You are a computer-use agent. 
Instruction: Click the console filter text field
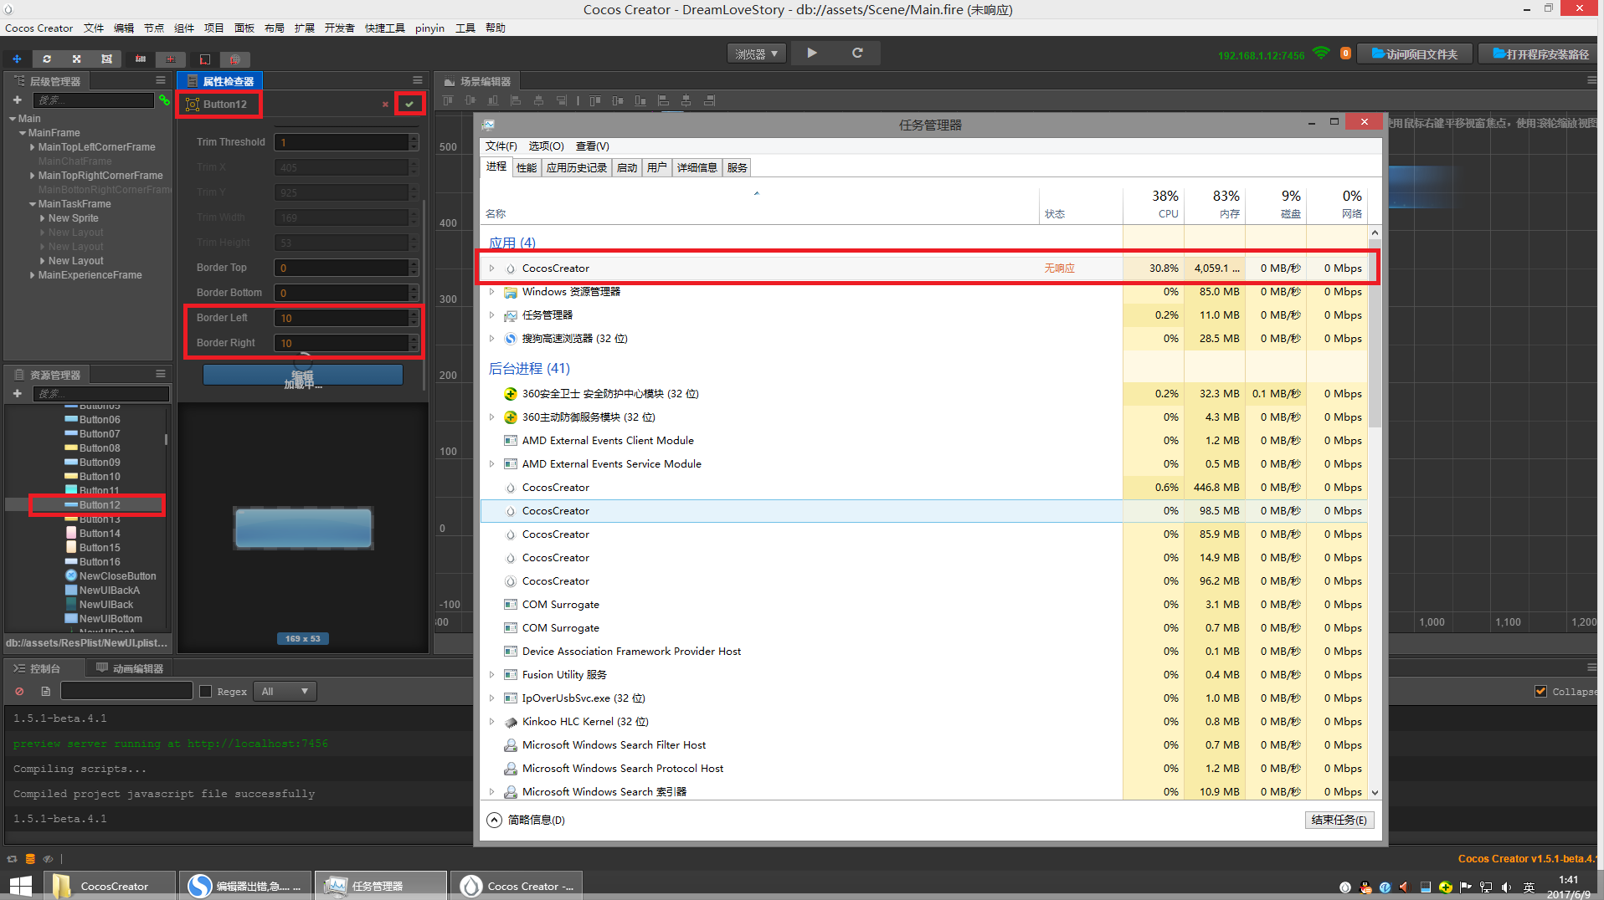pyautogui.click(x=126, y=692)
